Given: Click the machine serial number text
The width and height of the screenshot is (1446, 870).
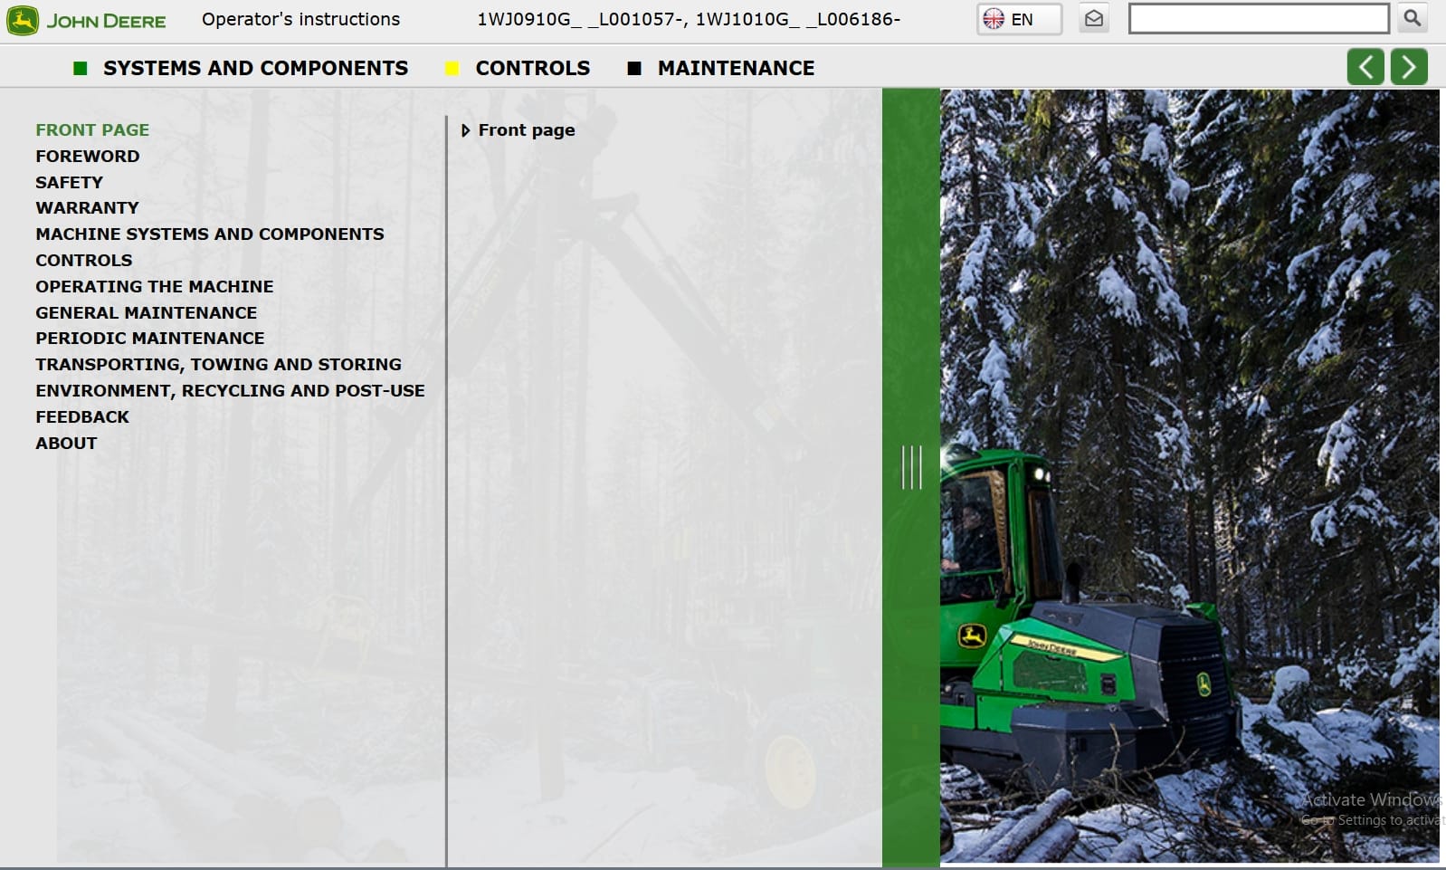Looking at the screenshot, I should point(689,19).
